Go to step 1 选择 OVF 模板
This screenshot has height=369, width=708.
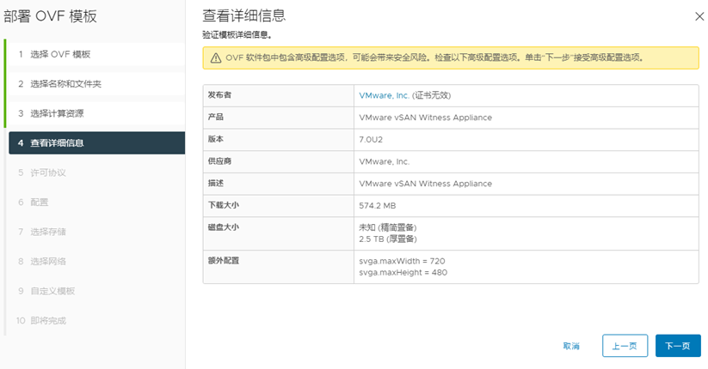[x=96, y=55]
